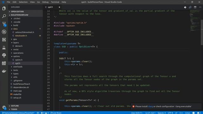Click the diamond-shaped source control icon in editor toolbar
Image resolution: width=203 pixels, height=114 pixels.
pyautogui.click(x=185, y=7)
